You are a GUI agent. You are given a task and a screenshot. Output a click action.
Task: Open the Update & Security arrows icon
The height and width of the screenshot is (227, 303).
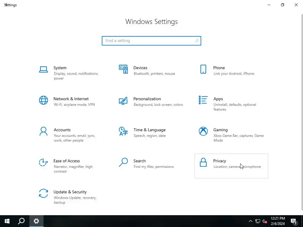point(43,193)
